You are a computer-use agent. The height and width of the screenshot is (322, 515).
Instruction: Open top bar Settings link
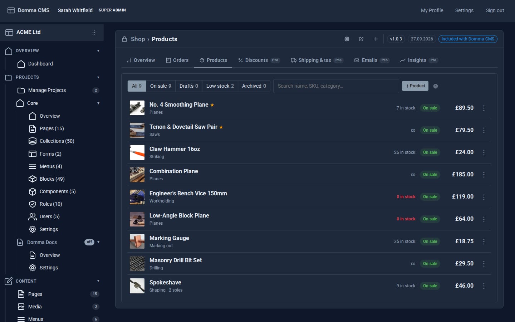pyautogui.click(x=464, y=10)
